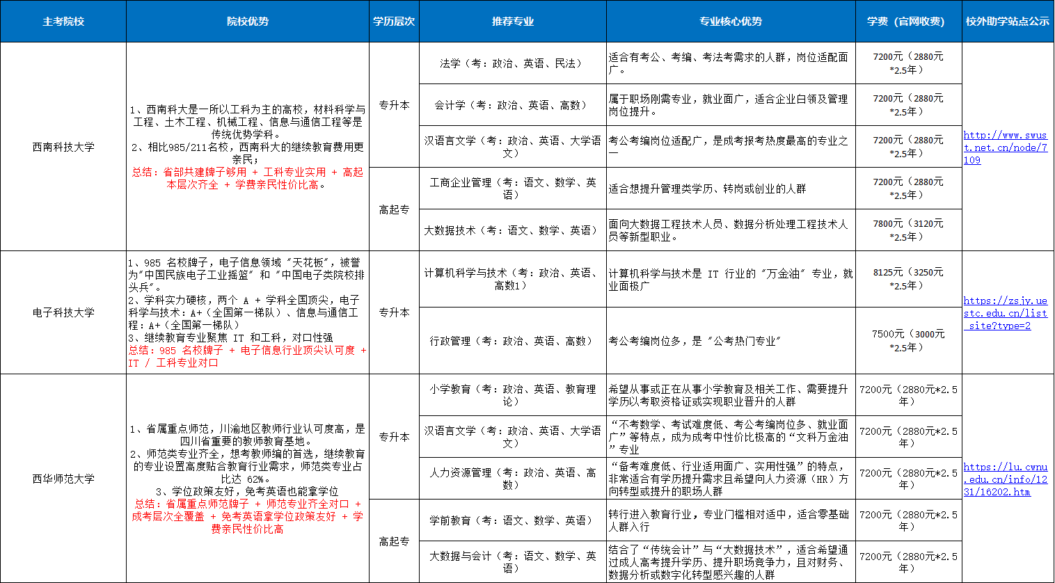
Task: Click the 主考院校 column header
Action: point(63,22)
